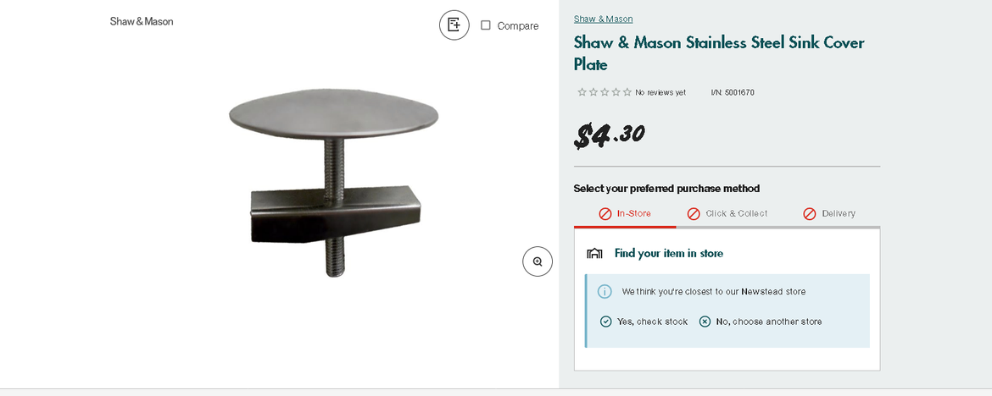Open the Shaw & Mason brand link

point(603,19)
